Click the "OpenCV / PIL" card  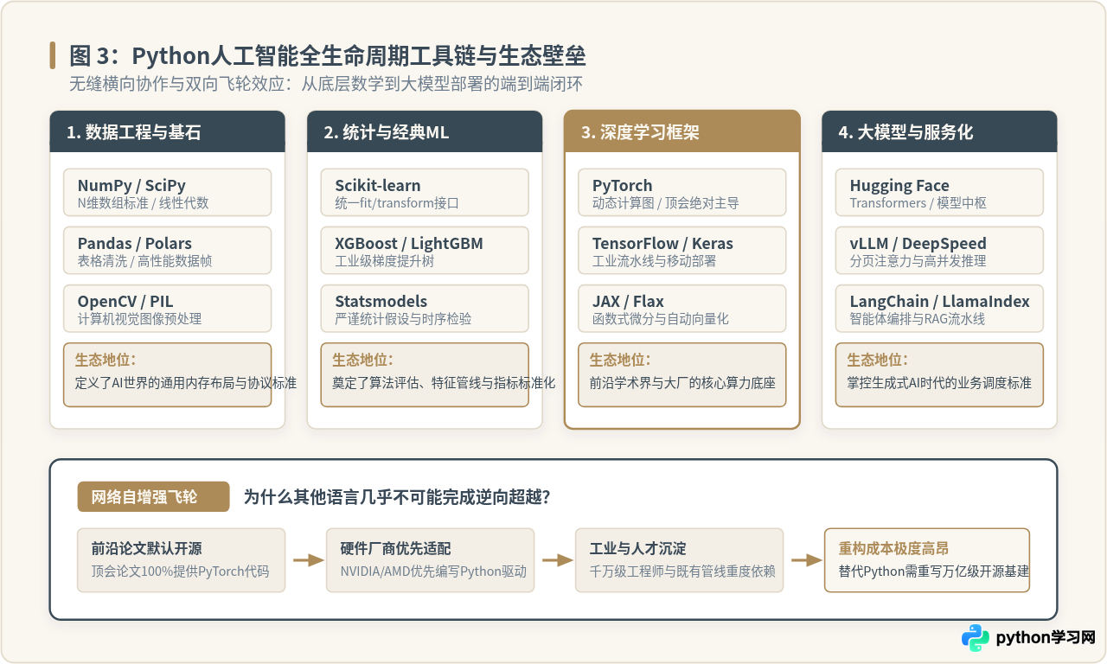point(167,308)
